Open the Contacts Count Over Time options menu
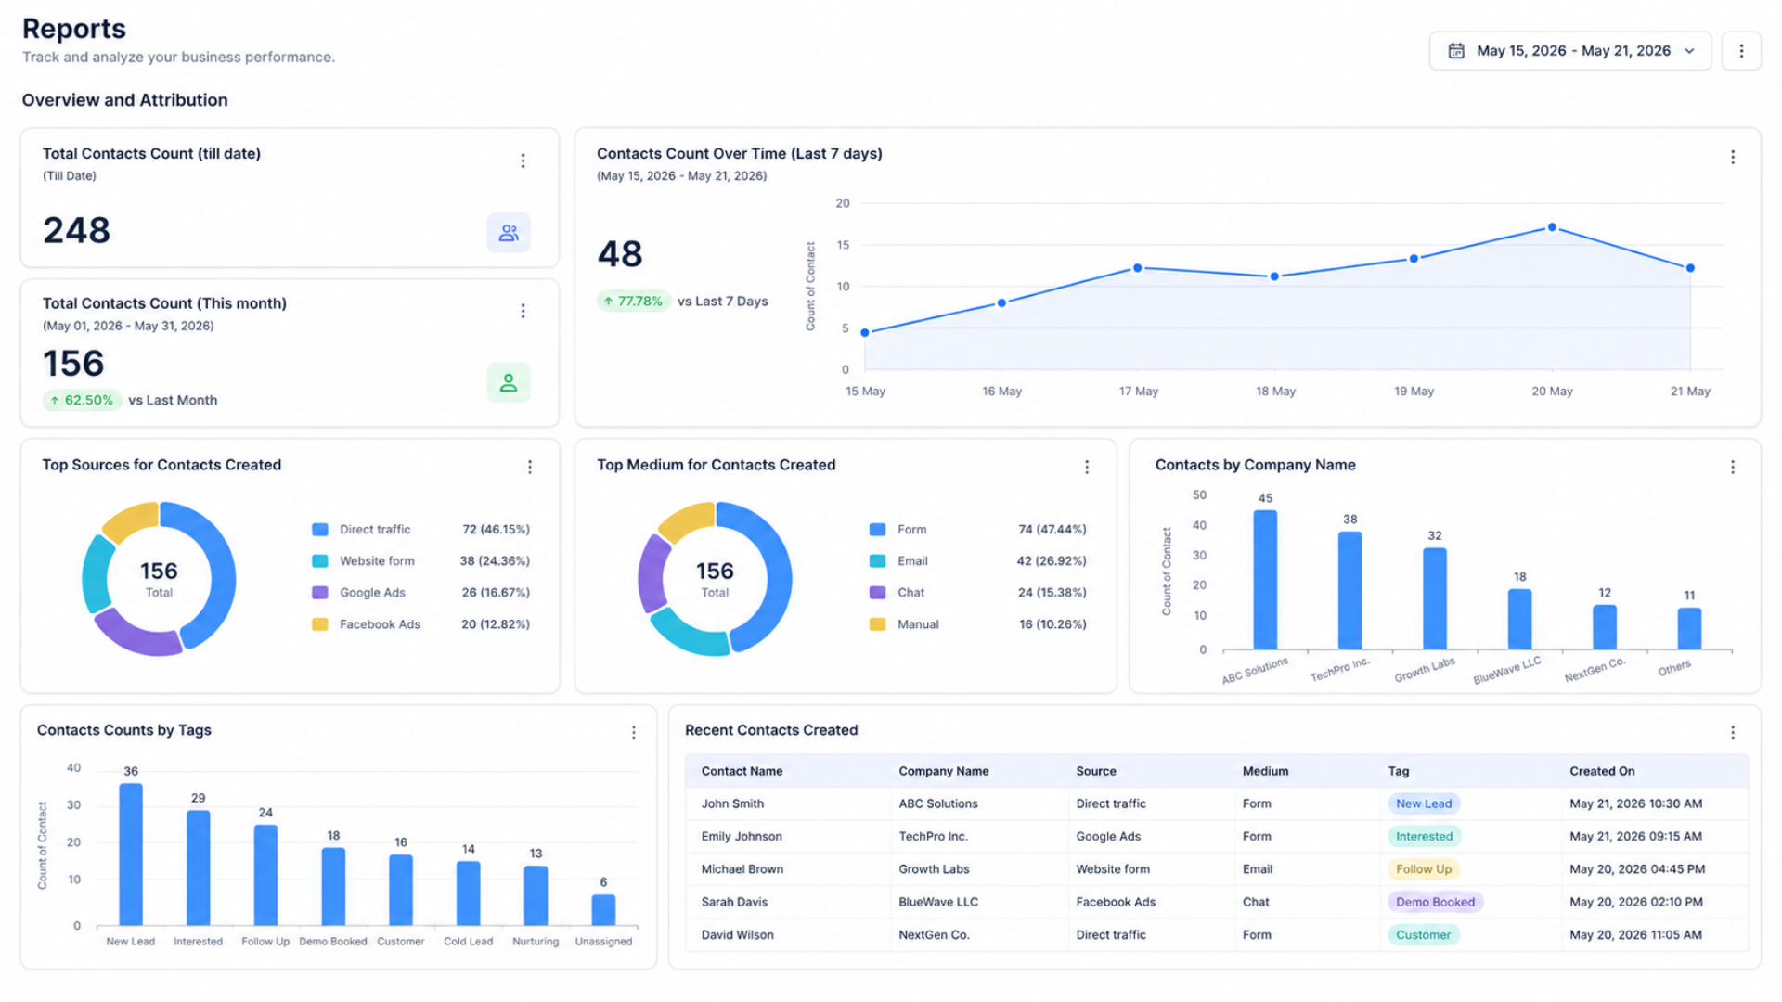This screenshot has height=1002, width=1782. (1732, 158)
